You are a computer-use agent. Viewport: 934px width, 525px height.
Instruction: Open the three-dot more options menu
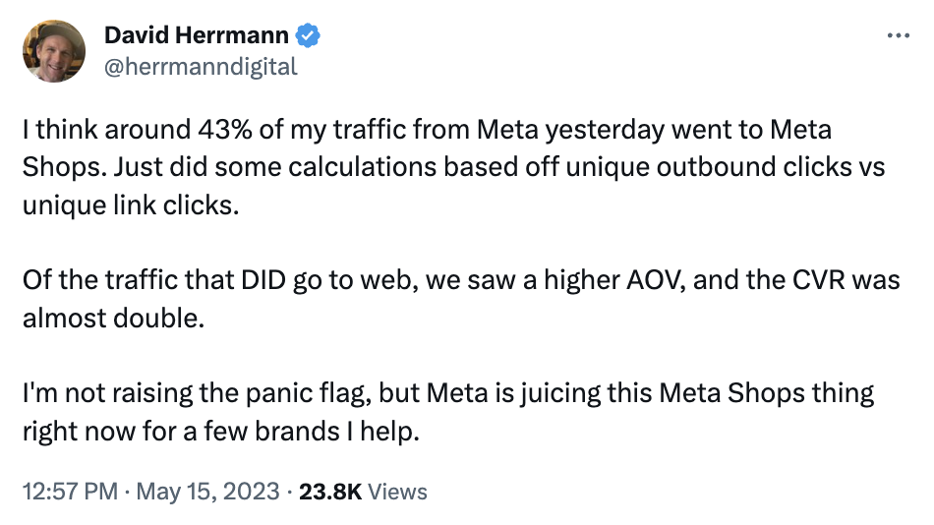(898, 35)
